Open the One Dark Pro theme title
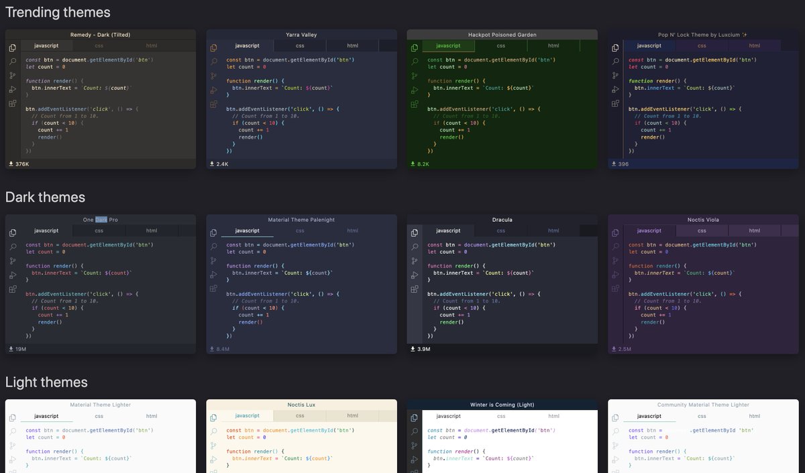Screen dimensions: 805x473 (101, 219)
